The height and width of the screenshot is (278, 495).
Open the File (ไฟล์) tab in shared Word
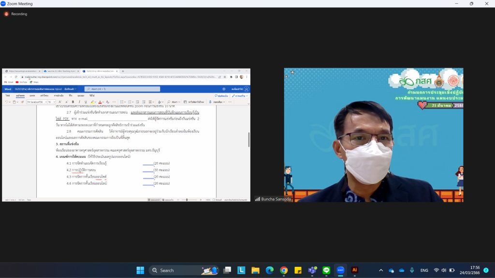(x=8, y=96)
